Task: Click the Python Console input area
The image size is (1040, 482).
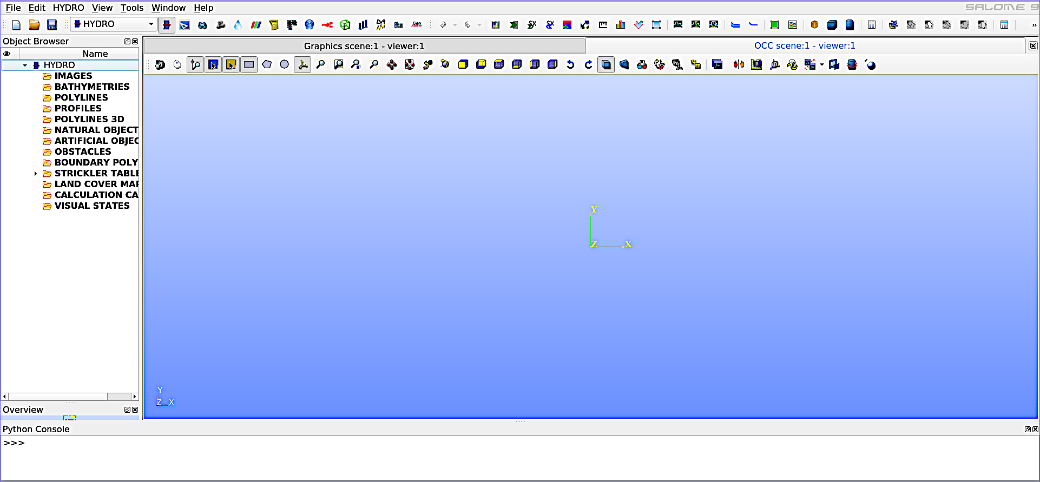Action: 519,457
